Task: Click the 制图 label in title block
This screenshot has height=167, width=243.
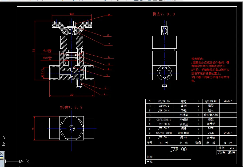Action: point(150,157)
